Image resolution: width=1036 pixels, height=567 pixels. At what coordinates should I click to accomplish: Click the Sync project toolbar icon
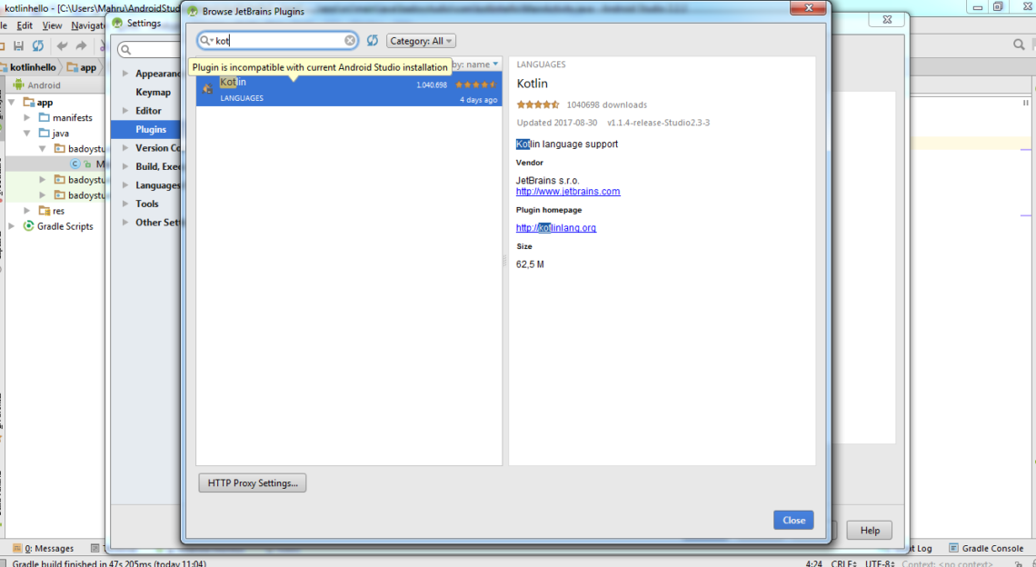coord(38,45)
